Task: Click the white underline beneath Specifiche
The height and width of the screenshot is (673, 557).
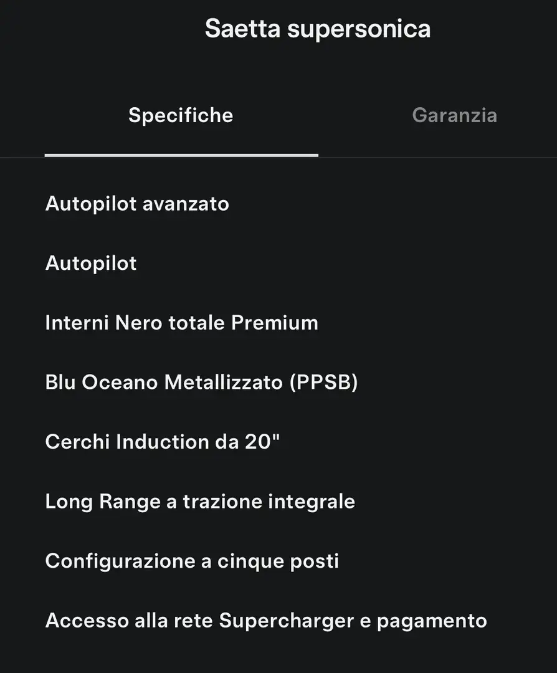Action: pos(181,155)
